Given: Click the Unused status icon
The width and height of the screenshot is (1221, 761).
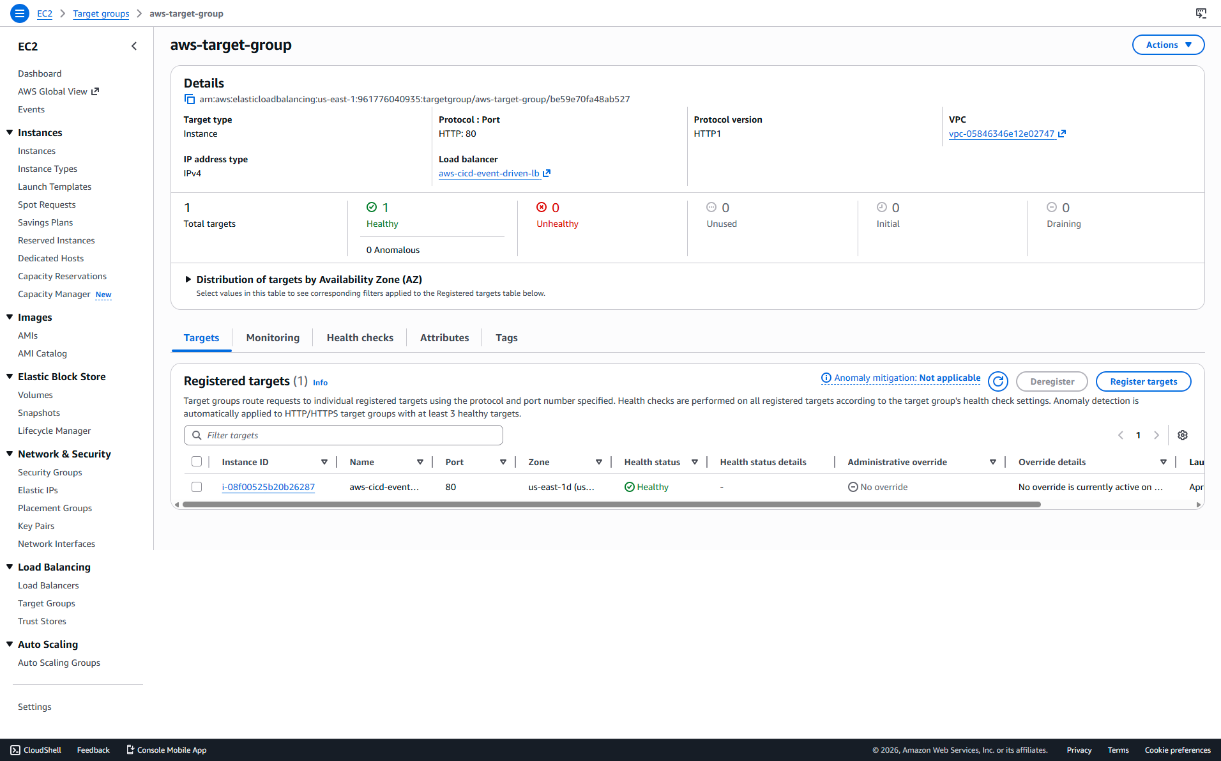Looking at the screenshot, I should point(711,207).
